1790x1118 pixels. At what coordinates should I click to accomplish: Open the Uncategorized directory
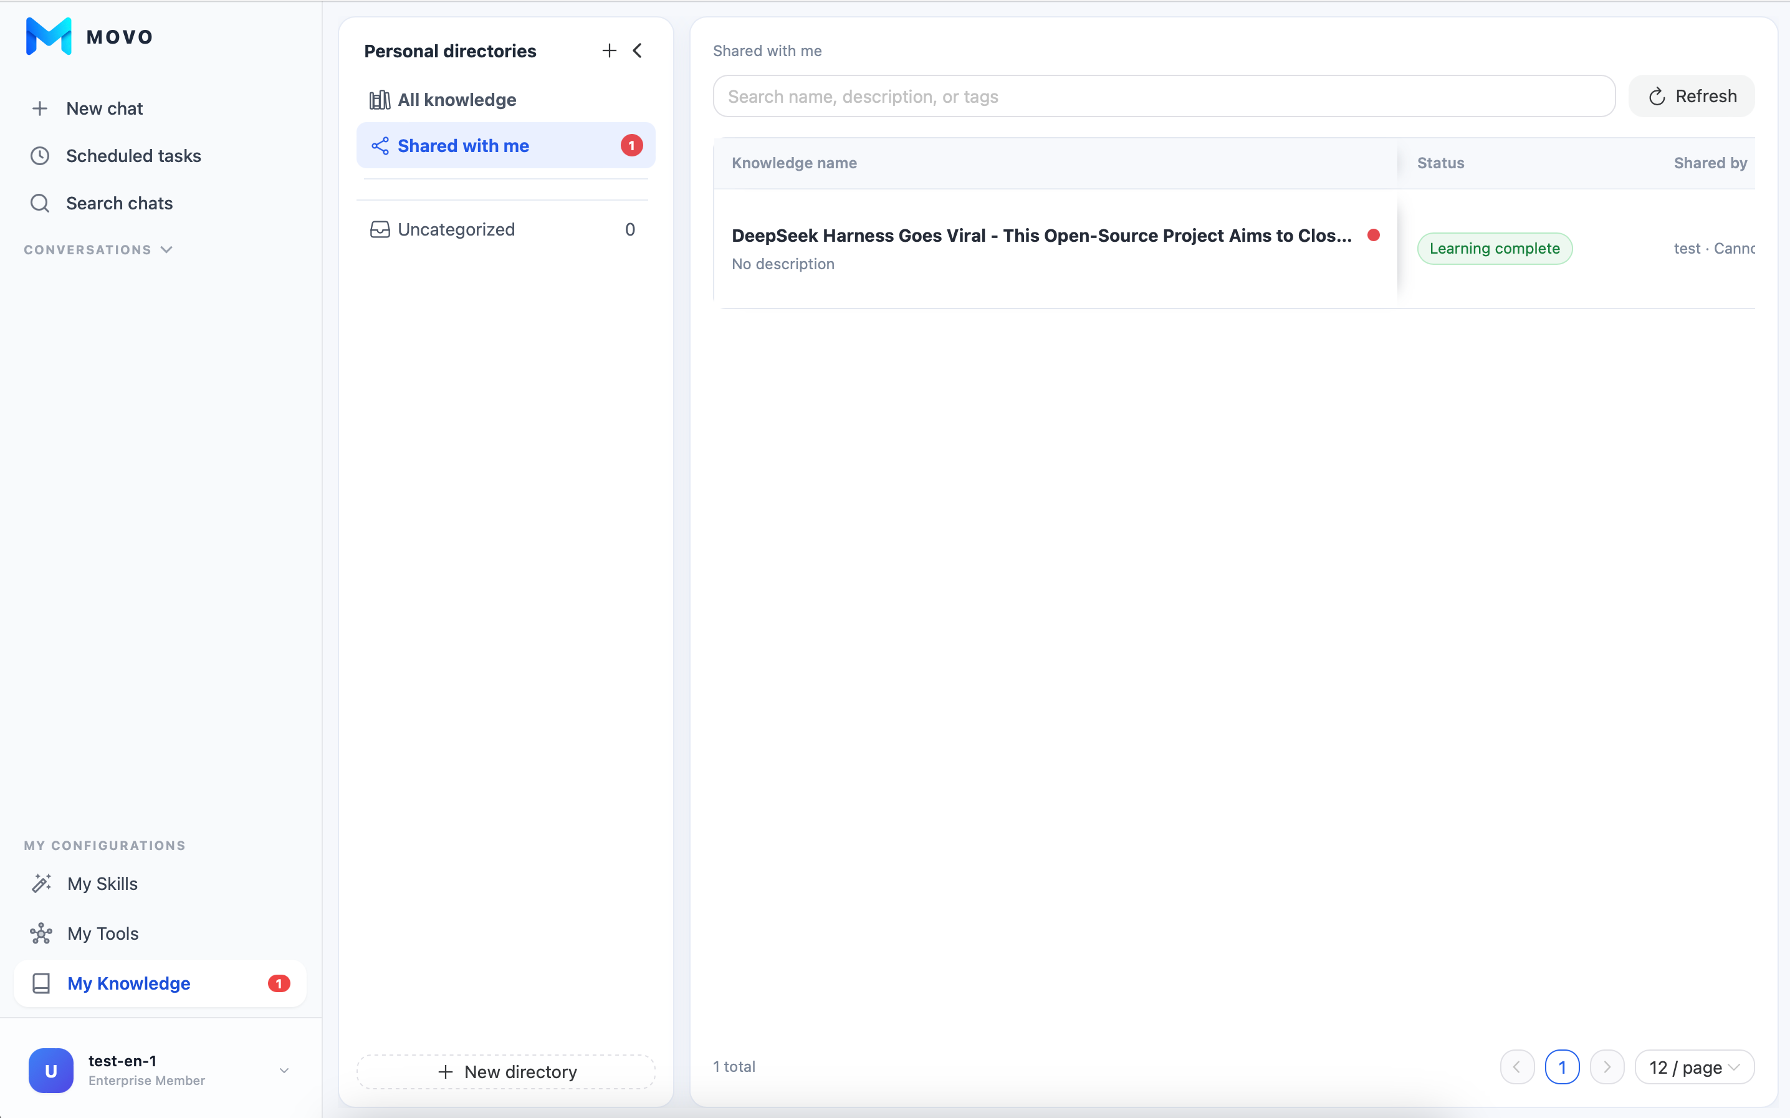[505, 229]
